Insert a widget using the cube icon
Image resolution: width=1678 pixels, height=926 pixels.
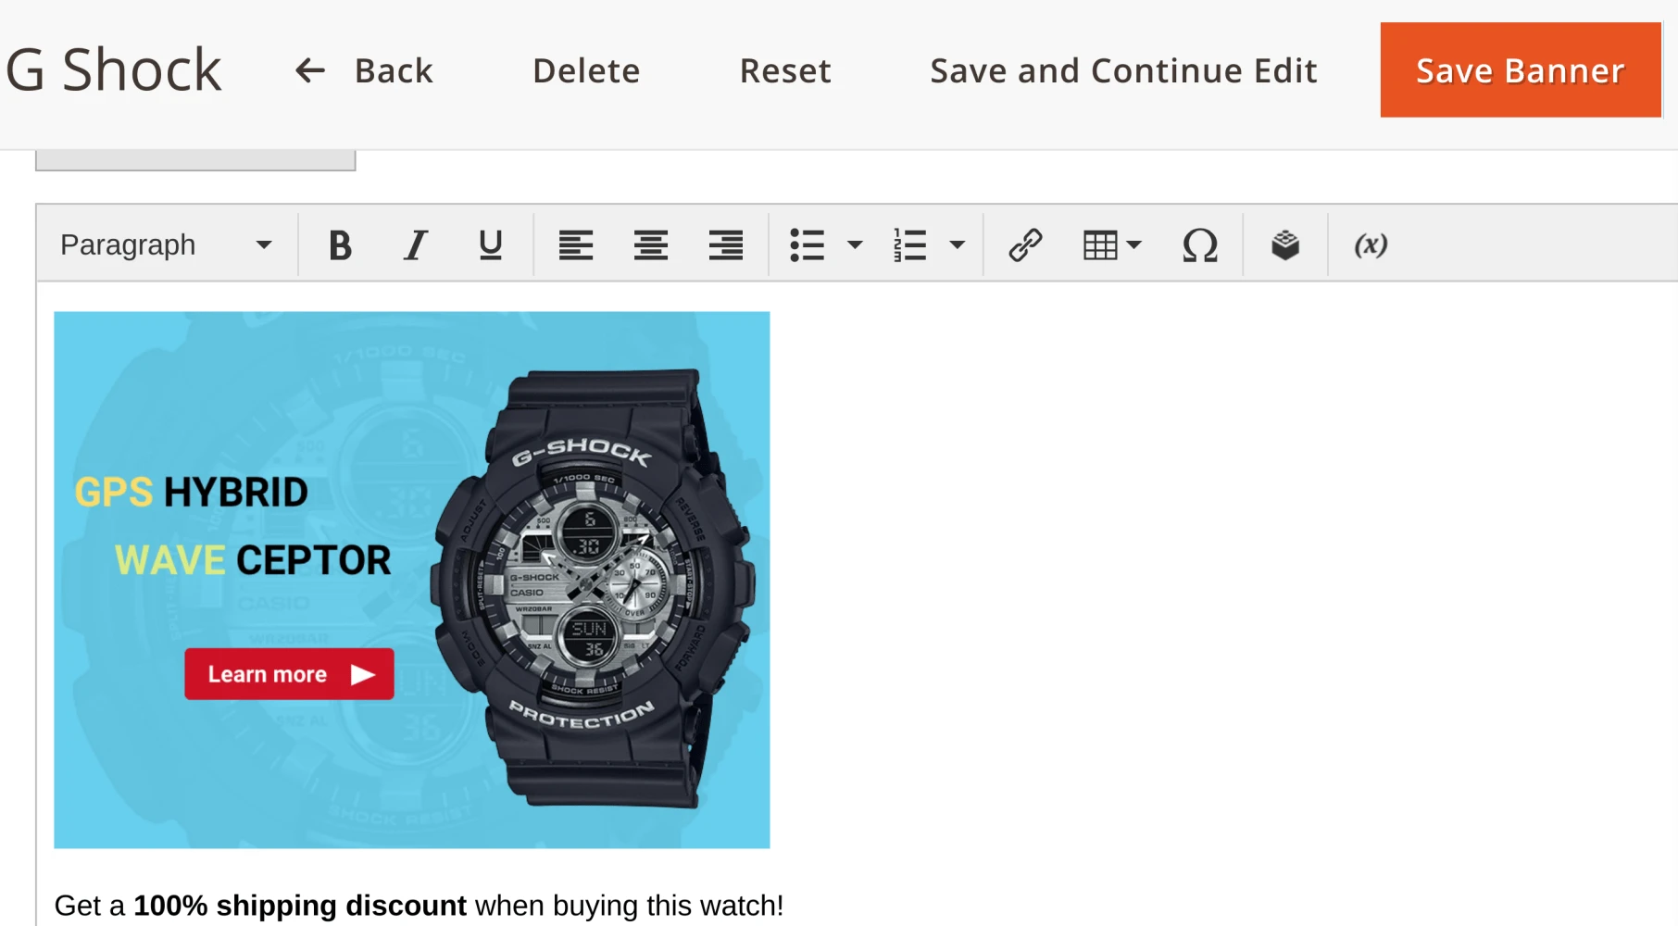tap(1285, 245)
